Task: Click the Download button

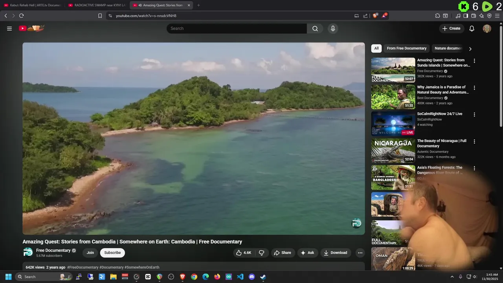Action: tap(335, 253)
